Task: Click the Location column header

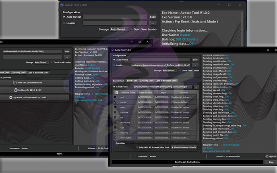Action: [x=184, y=92]
